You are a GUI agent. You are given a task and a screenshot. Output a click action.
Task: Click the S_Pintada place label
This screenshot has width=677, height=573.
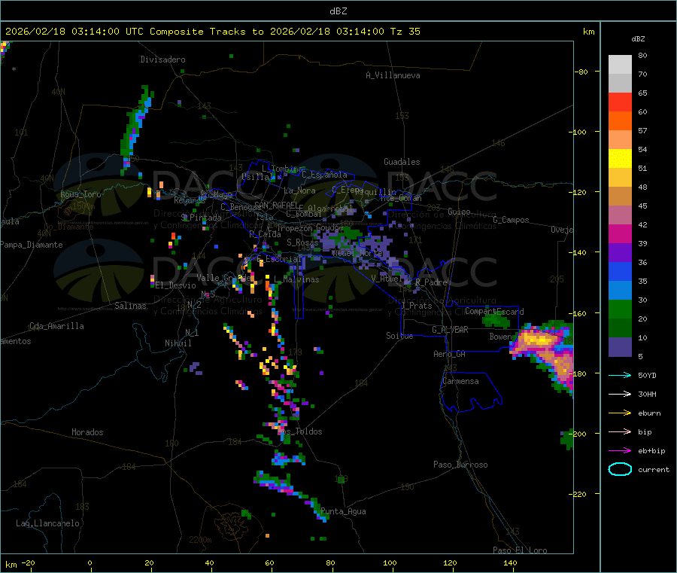[201, 218]
